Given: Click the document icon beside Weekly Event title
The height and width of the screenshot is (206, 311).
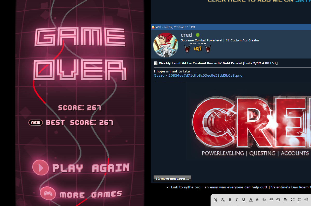Looking at the screenshot, I should pyautogui.click(x=156, y=63).
